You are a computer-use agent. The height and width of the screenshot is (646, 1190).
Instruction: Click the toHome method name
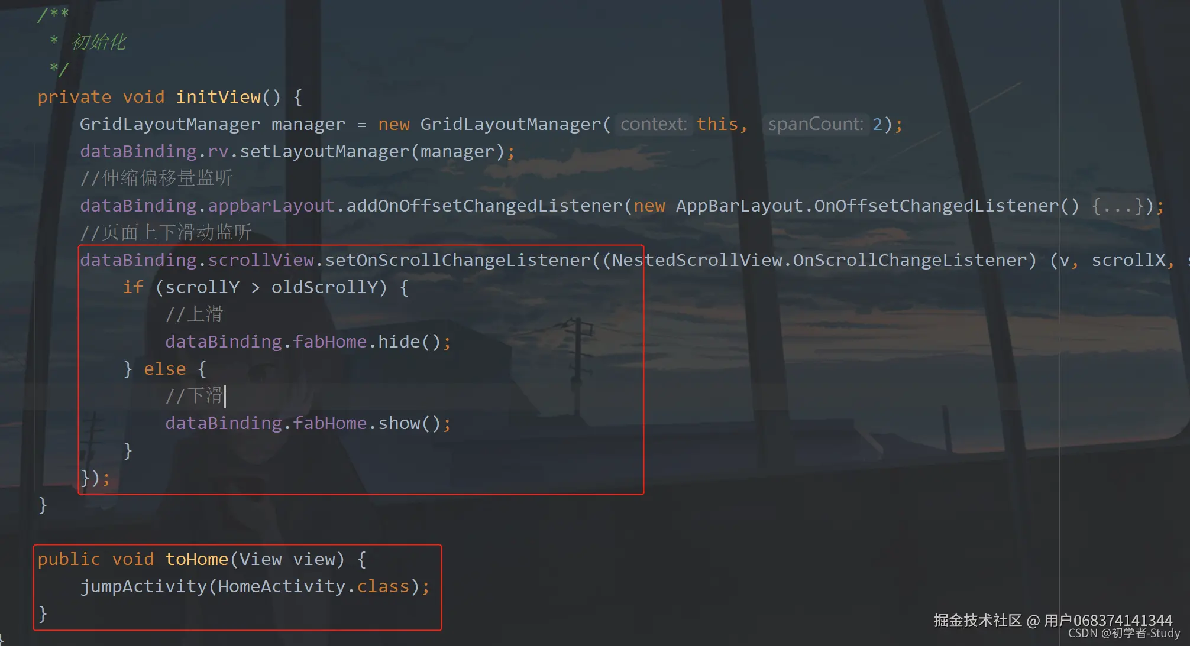click(x=196, y=559)
